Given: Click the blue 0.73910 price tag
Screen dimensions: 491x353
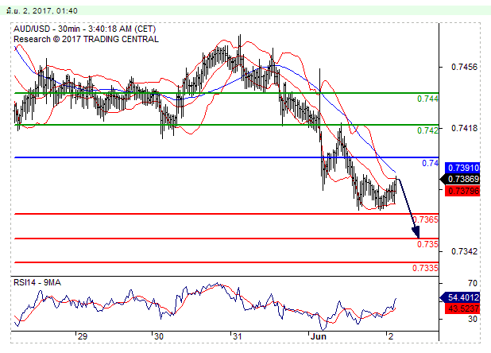Looking at the screenshot, I should [462, 168].
